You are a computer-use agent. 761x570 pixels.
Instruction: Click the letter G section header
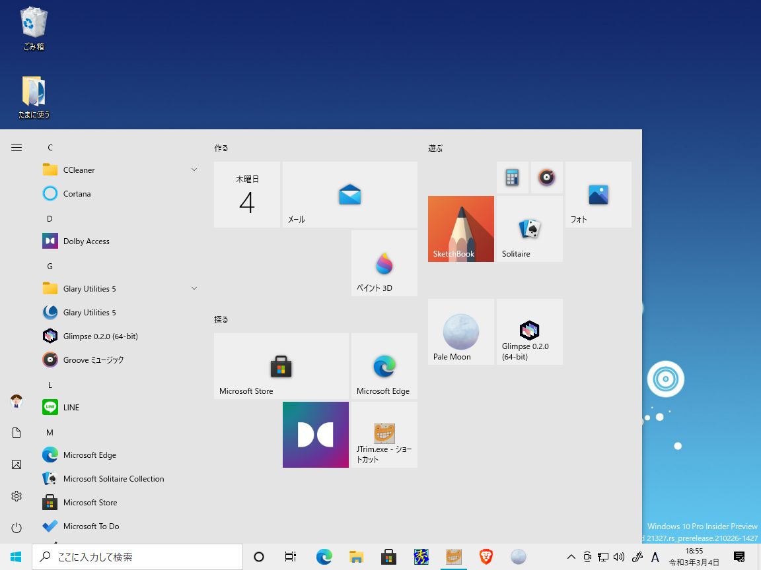tap(50, 266)
